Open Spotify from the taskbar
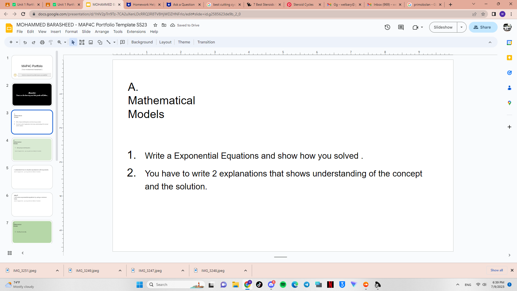 point(283,285)
